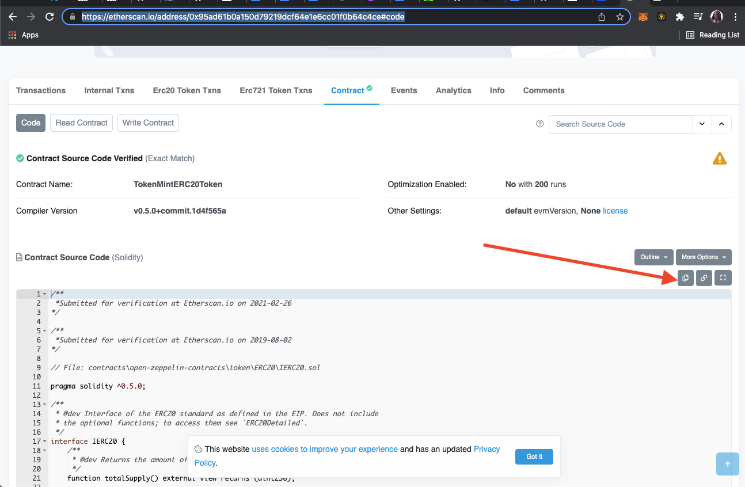This screenshot has width=745, height=487.
Task: Focus the Search Source Code field
Action: pyautogui.click(x=620, y=124)
